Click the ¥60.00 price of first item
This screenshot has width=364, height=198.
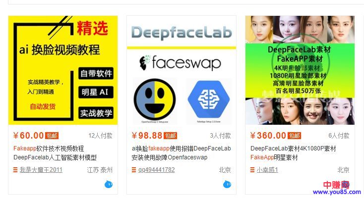(29, 136)
